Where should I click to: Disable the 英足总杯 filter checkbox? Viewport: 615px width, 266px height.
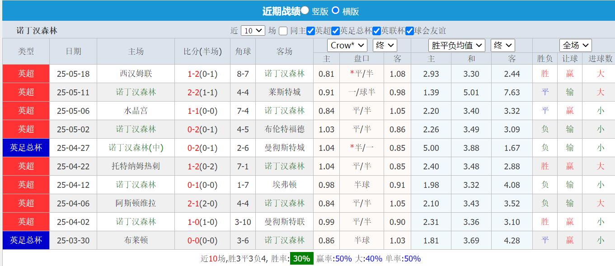[x=336, y=30]
